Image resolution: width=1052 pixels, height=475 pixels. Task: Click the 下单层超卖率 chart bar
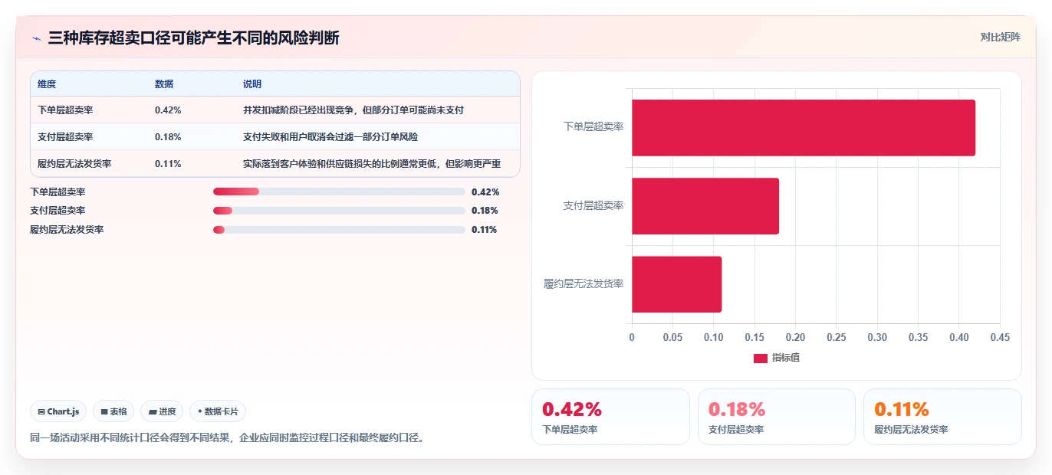804,128
